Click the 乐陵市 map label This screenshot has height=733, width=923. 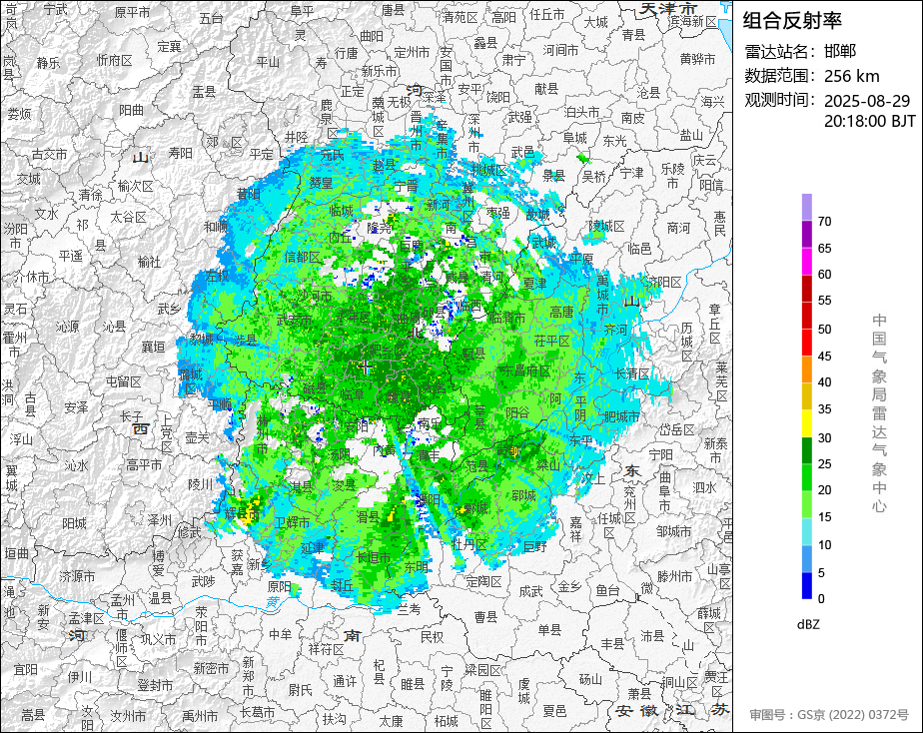click(x=672, y=176)
